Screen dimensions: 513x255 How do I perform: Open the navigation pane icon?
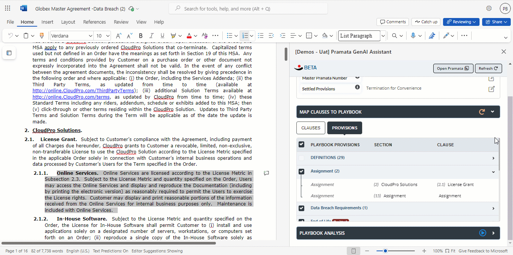pos(9,53)
